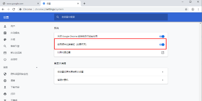Image resolution: width=202 pixels, height=101 pixels.
Task: Click the 高级 sidebar label
Action: (6, 67)
